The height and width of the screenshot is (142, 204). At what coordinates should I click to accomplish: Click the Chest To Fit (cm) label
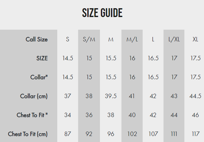28,134
